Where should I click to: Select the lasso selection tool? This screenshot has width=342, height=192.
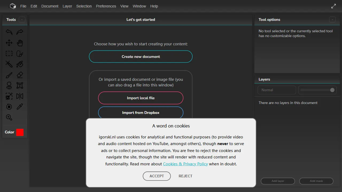tap(20, 54)
